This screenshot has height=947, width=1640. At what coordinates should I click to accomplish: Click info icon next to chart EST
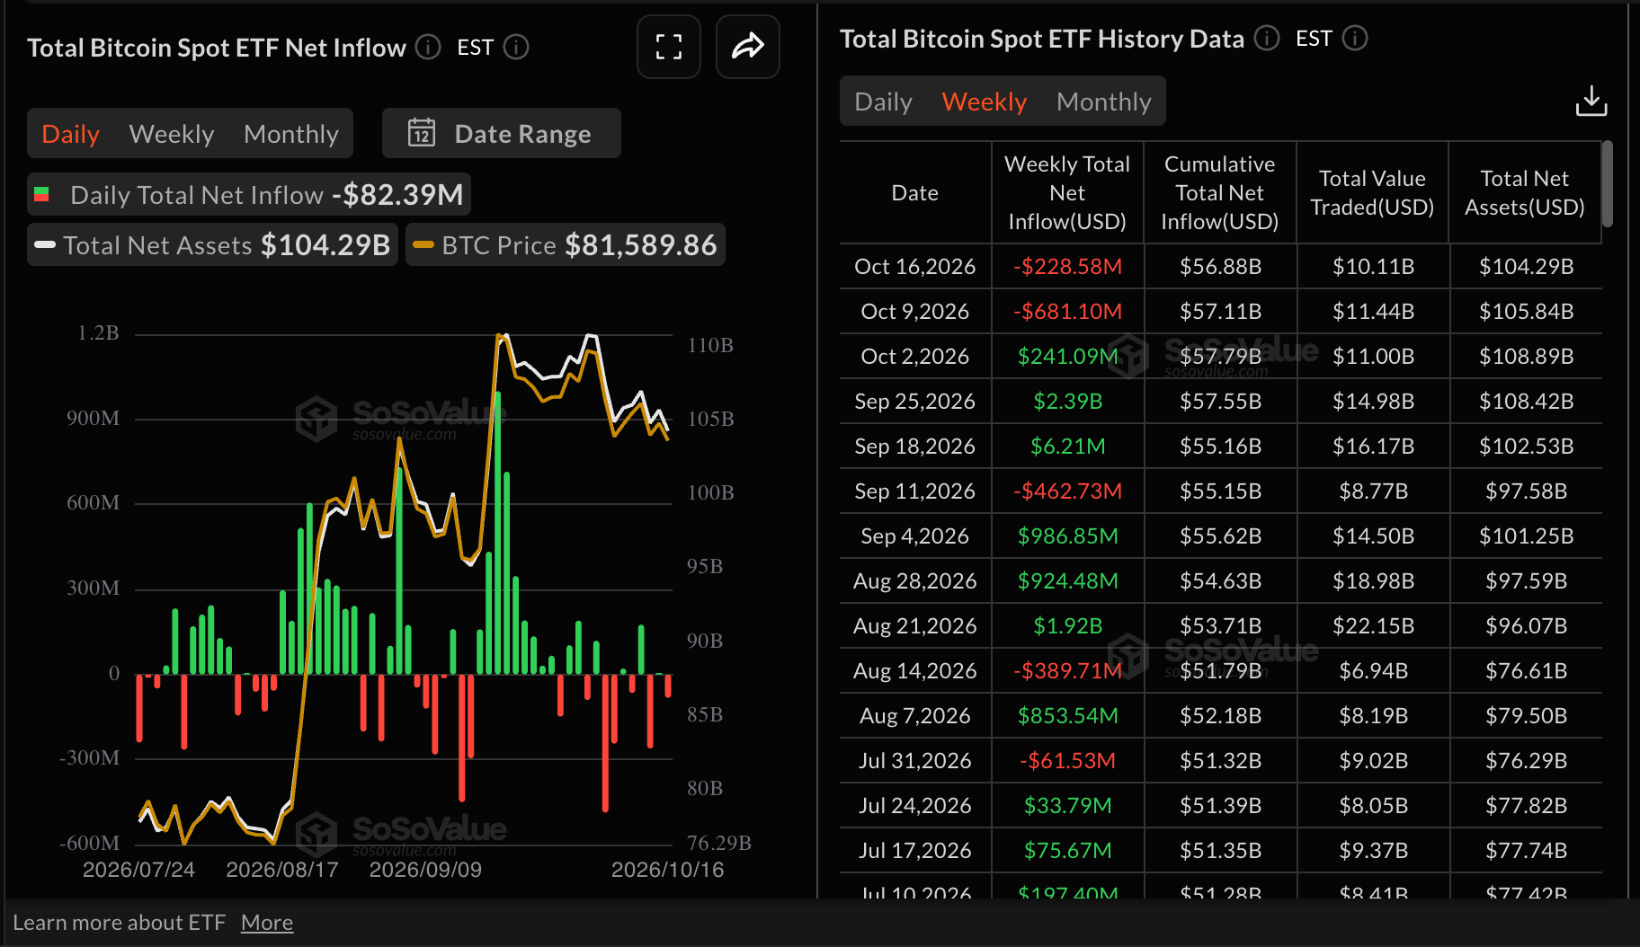(x=516, y=47)
